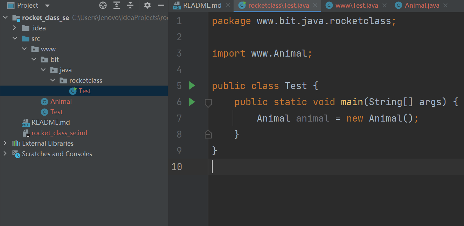Click line number 7 in the gutter
464x226 pixels.
point(179,118)
